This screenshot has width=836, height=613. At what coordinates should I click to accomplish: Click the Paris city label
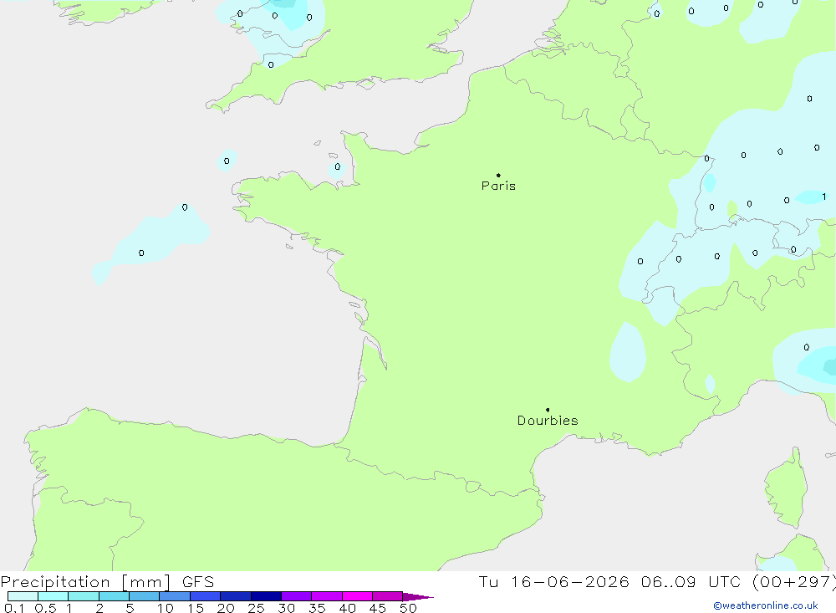click(x=498, y=186)
